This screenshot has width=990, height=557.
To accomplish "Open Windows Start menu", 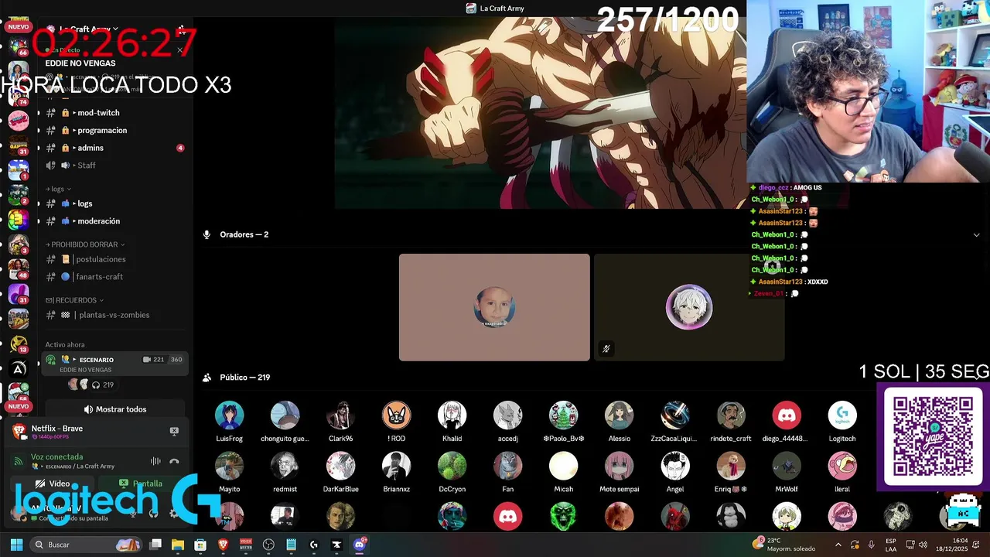I will (16, 545).
